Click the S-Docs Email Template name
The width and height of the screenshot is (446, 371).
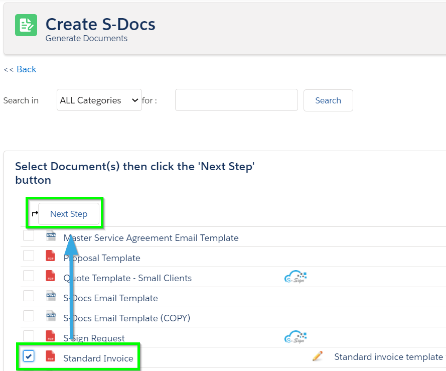(x=111, y=298)
